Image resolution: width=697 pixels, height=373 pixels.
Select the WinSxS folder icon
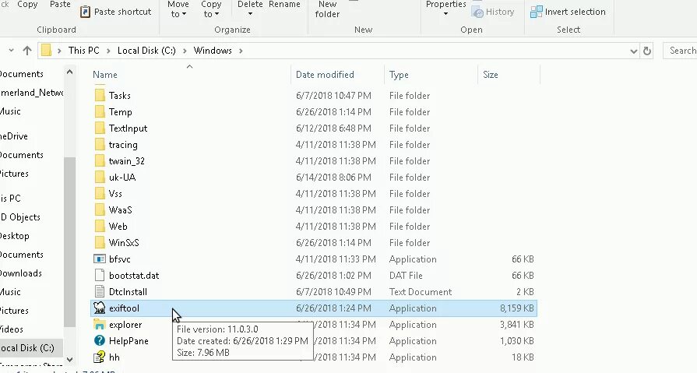point(100,243)
